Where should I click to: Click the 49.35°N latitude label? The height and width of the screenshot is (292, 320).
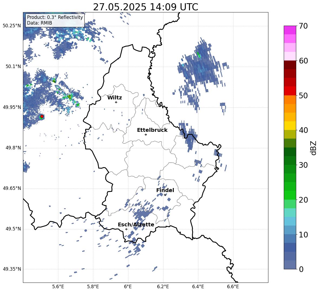12,269
